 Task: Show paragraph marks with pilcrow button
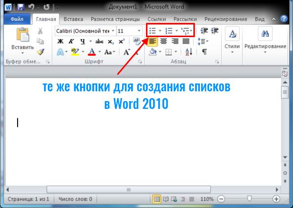point(204,52)
